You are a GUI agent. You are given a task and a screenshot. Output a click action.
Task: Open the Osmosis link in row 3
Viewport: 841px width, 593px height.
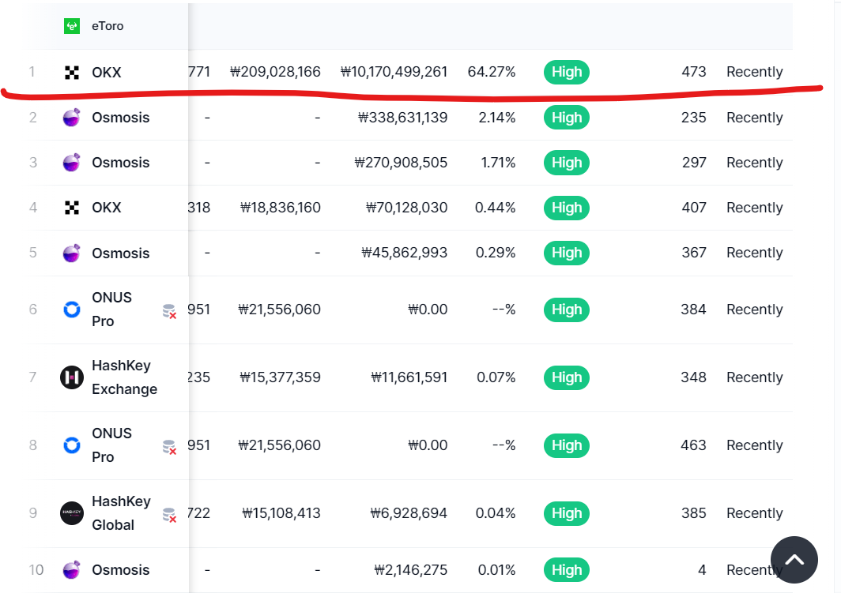121,163
